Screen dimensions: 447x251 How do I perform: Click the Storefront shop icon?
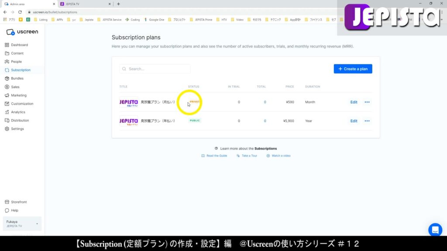(x=7, y=202)
